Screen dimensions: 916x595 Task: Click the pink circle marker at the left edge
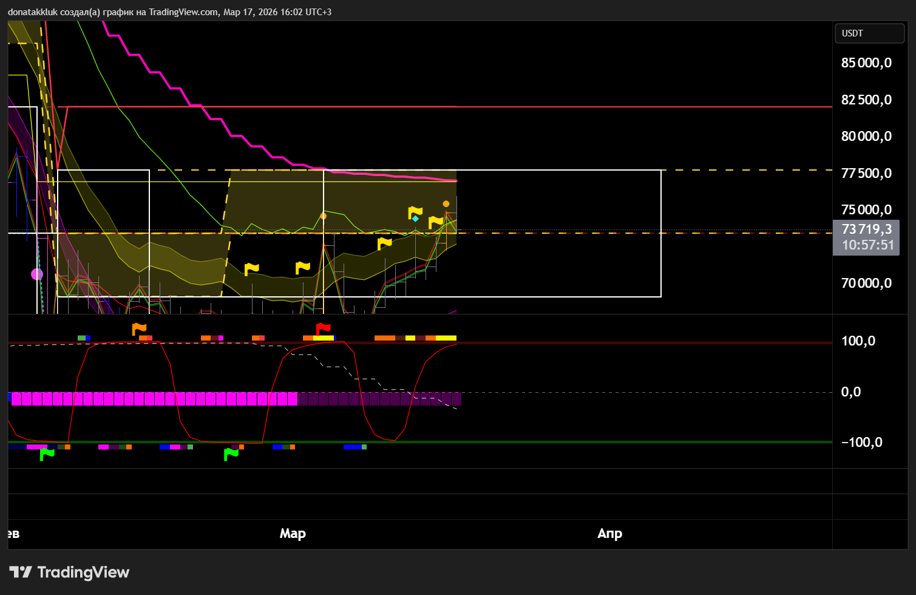click(37, 274)
